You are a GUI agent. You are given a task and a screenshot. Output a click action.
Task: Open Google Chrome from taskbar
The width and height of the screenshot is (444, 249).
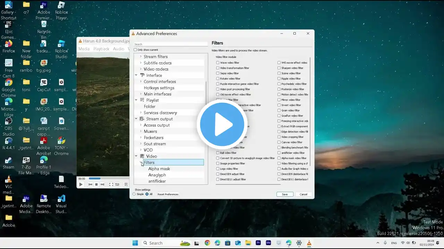point(207,243)
